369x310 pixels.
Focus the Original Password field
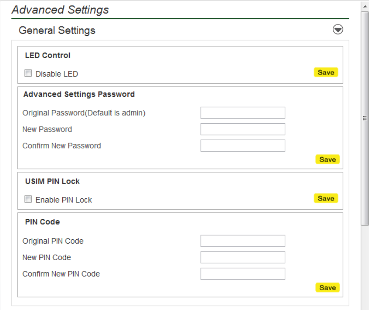click(242, 113)
